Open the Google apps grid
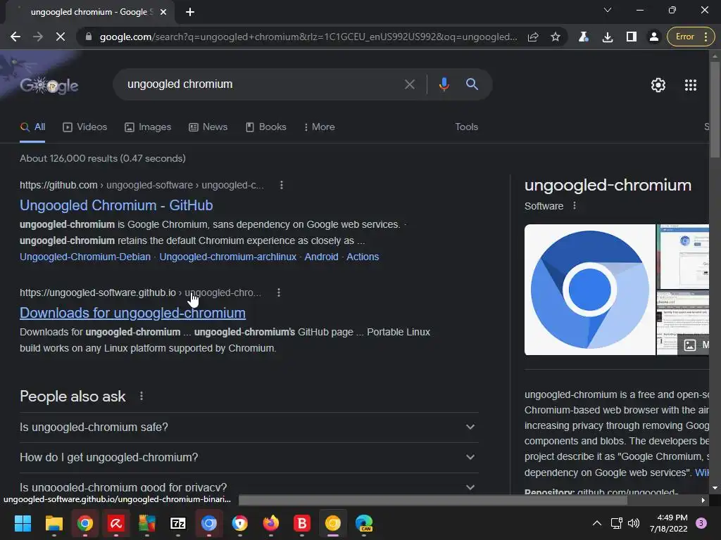The height and width of the screenshot is (540, 721). [691, 85]
